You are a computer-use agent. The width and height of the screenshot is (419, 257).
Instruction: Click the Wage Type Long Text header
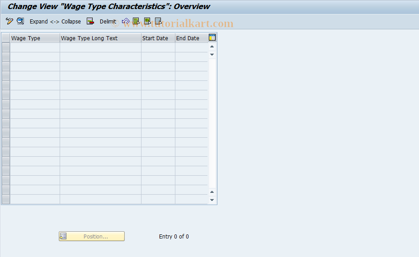coord(100,38)
